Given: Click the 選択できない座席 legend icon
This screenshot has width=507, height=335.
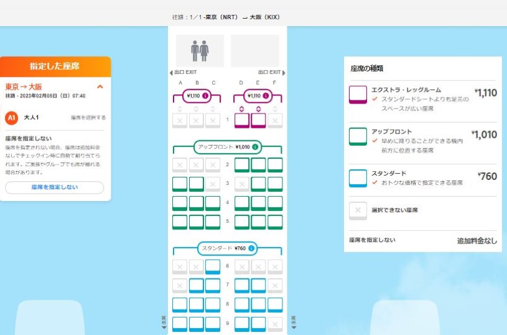Looking at the screenshot, I should [x=358, y=211].
